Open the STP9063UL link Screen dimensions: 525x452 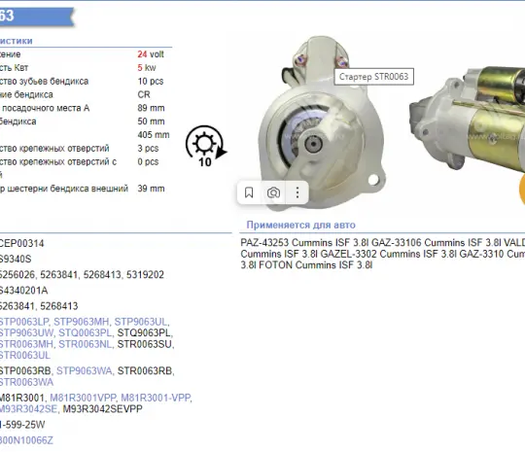tap(141, 322)
